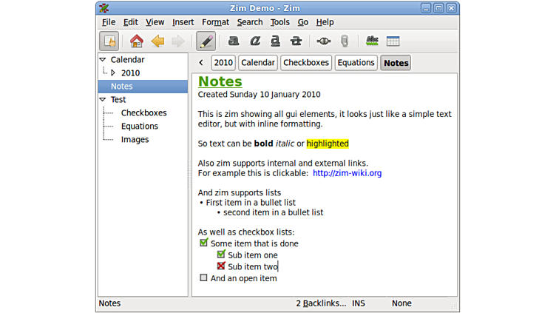Viewport: 556px width, 313px height.
Task: Open the calendar icon in toolbar
Action: (393, 41)
